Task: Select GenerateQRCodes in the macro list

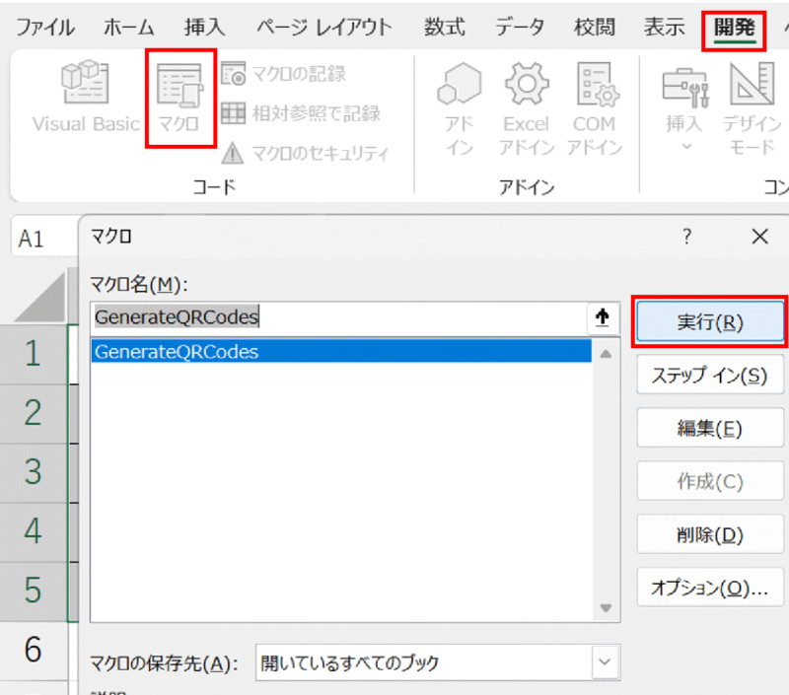Action: (341, 352)
